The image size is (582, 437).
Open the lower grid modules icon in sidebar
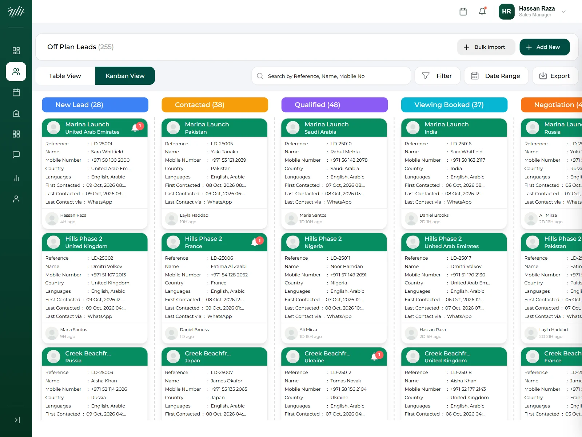pos(16,134)
